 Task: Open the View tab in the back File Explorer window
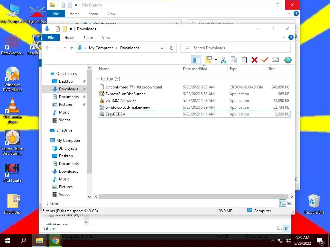[x=111, y=14]
